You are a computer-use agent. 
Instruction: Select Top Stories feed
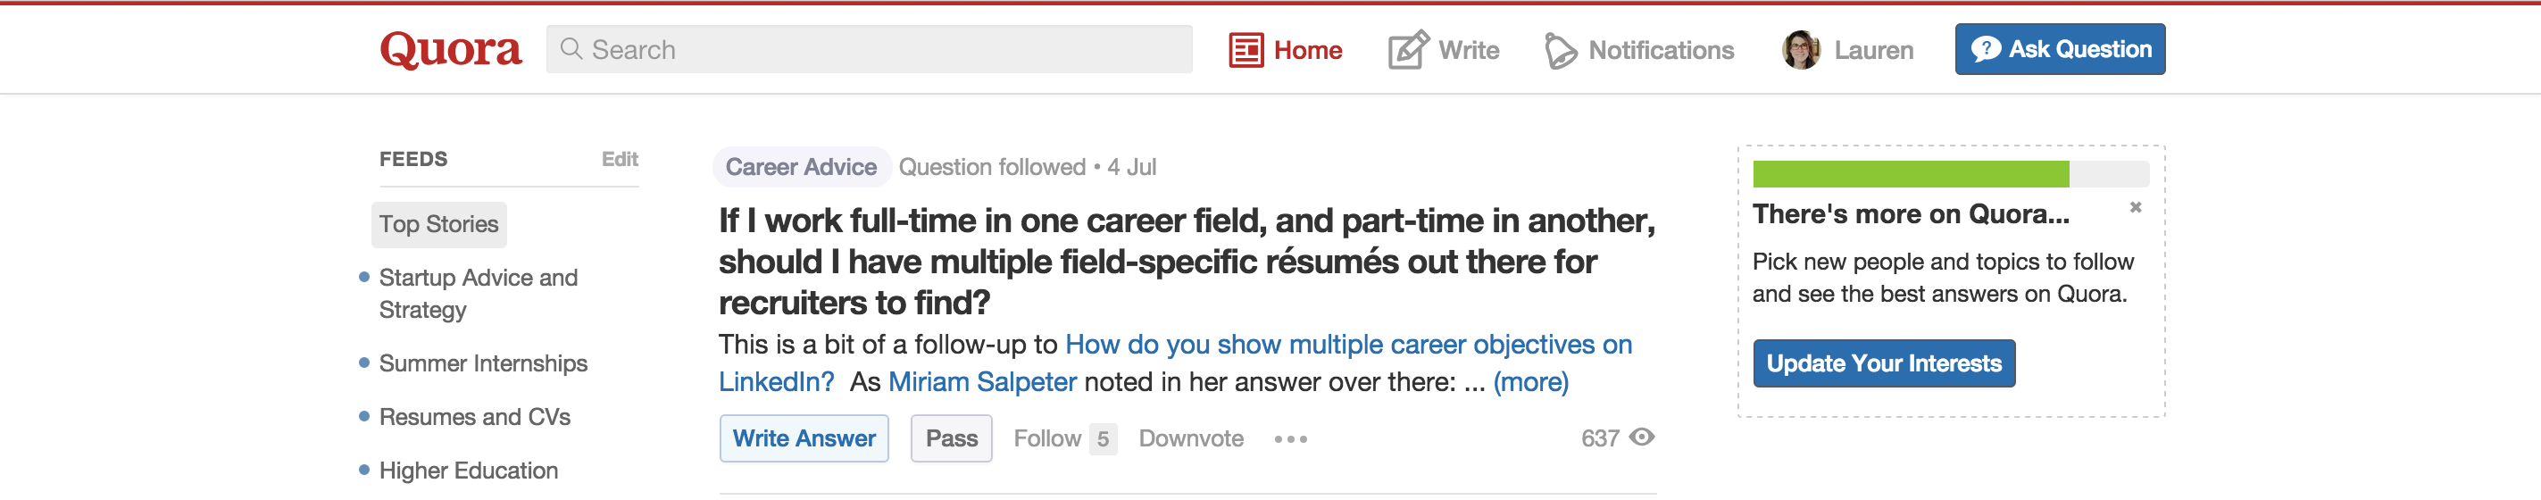[x=439, y=225]
